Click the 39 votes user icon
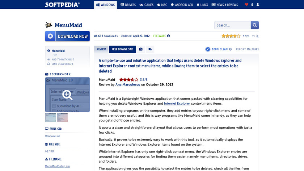The height and width of the screenshot is (171, 304). coord(257,36)
